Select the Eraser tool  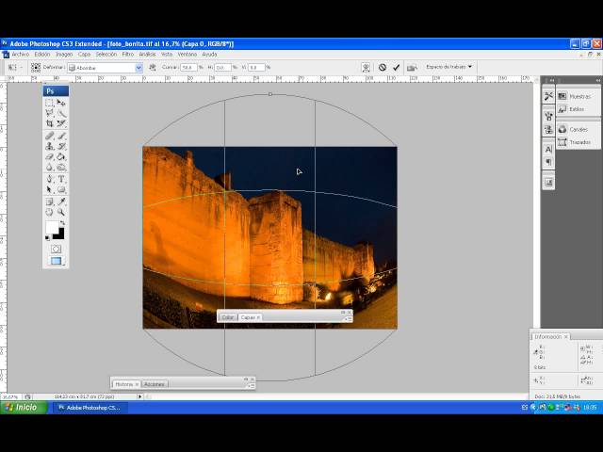point(50,157)
